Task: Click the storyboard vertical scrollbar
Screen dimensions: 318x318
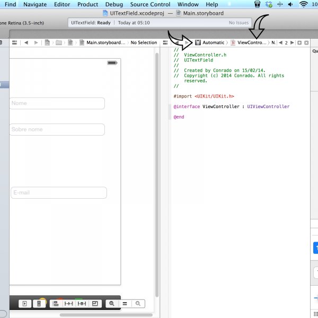Action: [157, 175]
